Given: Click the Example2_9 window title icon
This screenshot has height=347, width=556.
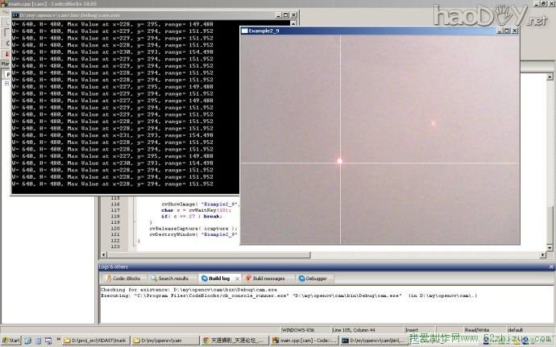Looking at the screenshot, I should pyautogui.click(x=246, y=30).
